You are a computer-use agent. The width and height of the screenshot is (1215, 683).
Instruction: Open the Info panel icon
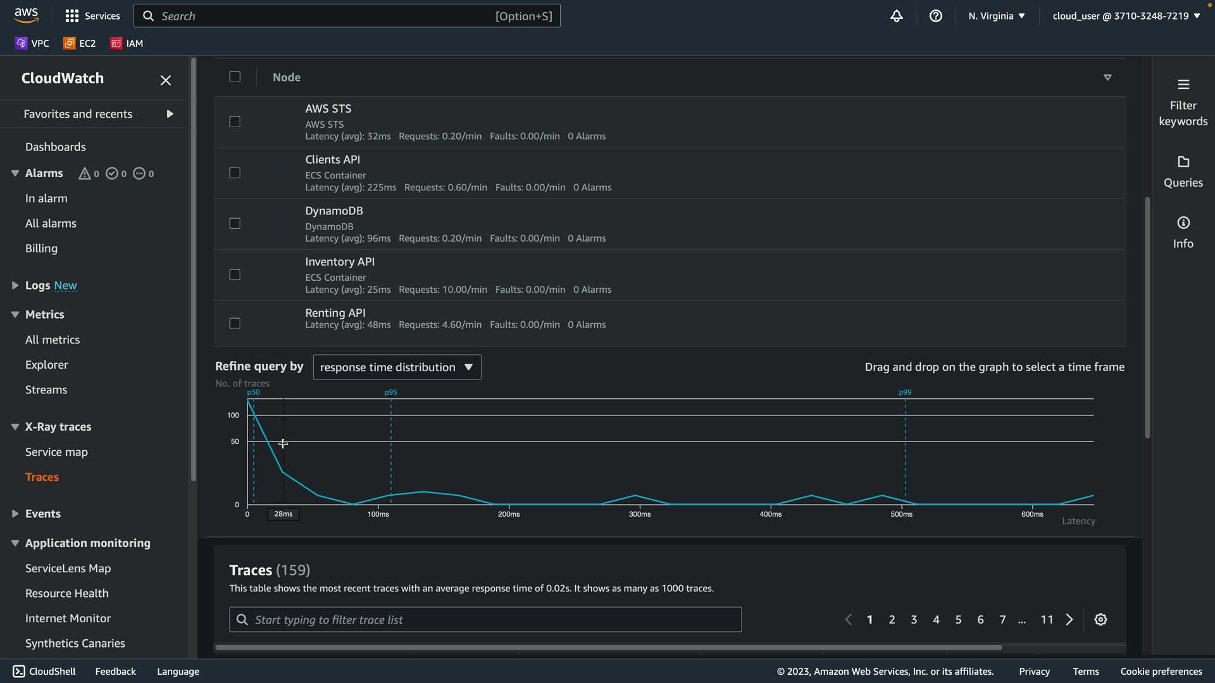pos(1183,223)
